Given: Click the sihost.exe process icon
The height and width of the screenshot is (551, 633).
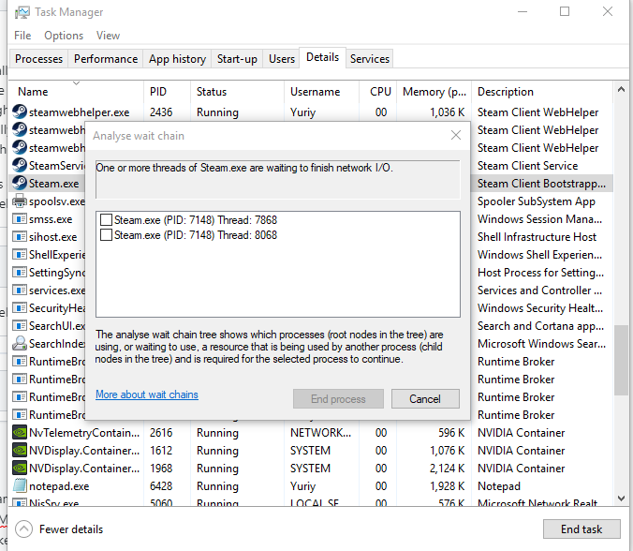Looking at the screenshot, I should 20,237.
